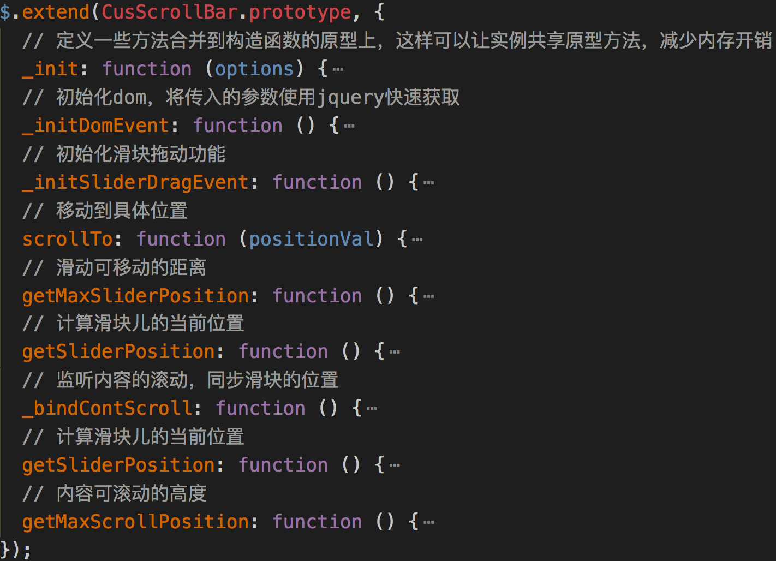Unfold the collapsed _initDomEvent function ellipsis

349,127
